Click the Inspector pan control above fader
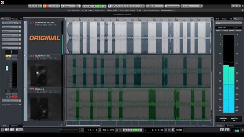Screen dimensions: 244x137 point(11,52)
